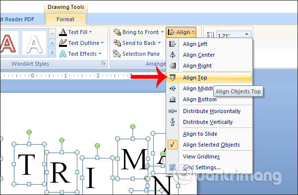Click the Send to Back icon
Image resolution: width=298 pixels, height=195 pixels.
117,43
